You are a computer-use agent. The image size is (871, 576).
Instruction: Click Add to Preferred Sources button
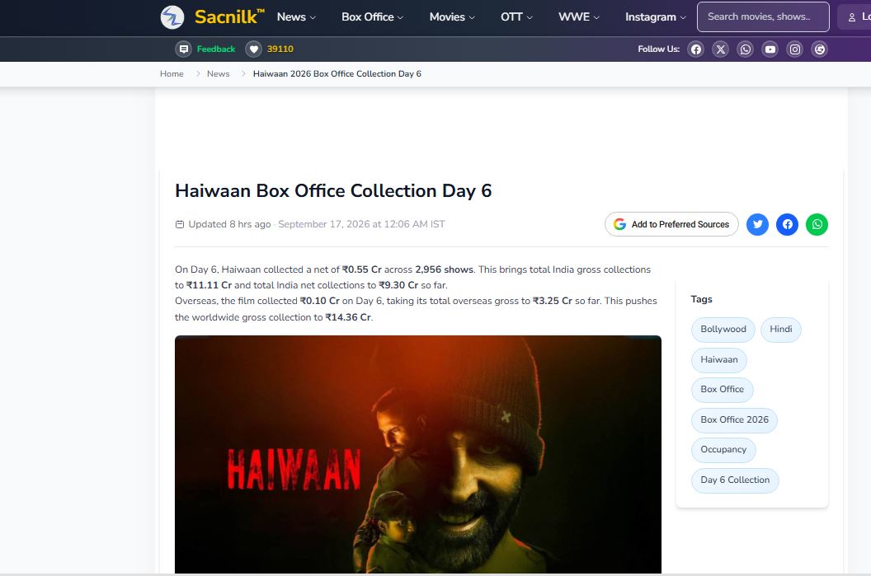tap(671, 224)
